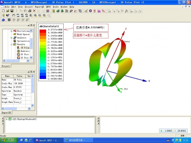191x143 pixels.
Task: Click the Scale Max value field
Action: pyautogui.click(x=19, y=87)
